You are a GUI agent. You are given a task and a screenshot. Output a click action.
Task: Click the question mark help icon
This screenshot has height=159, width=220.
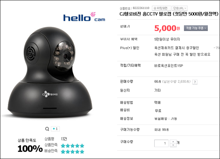tap(195, 82)
